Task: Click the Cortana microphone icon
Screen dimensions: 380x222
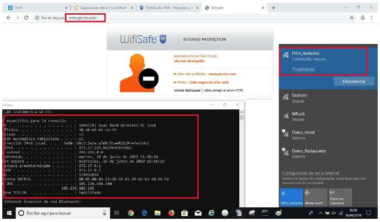Action: click(x=104, y=213)
